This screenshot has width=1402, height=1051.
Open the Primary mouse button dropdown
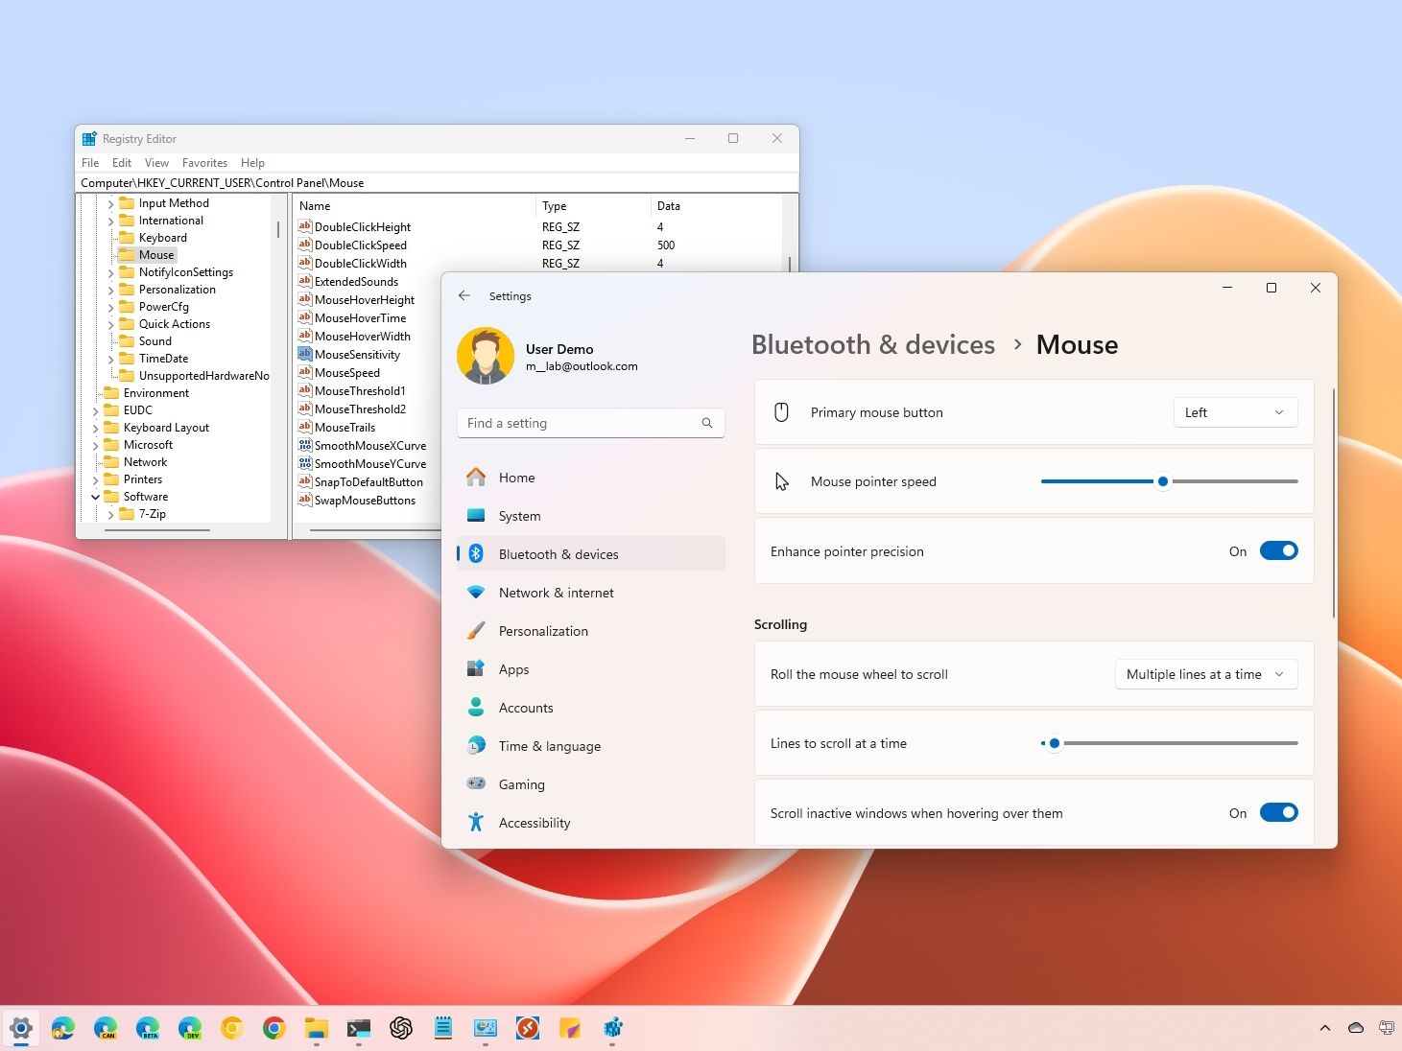(1235, 412)
